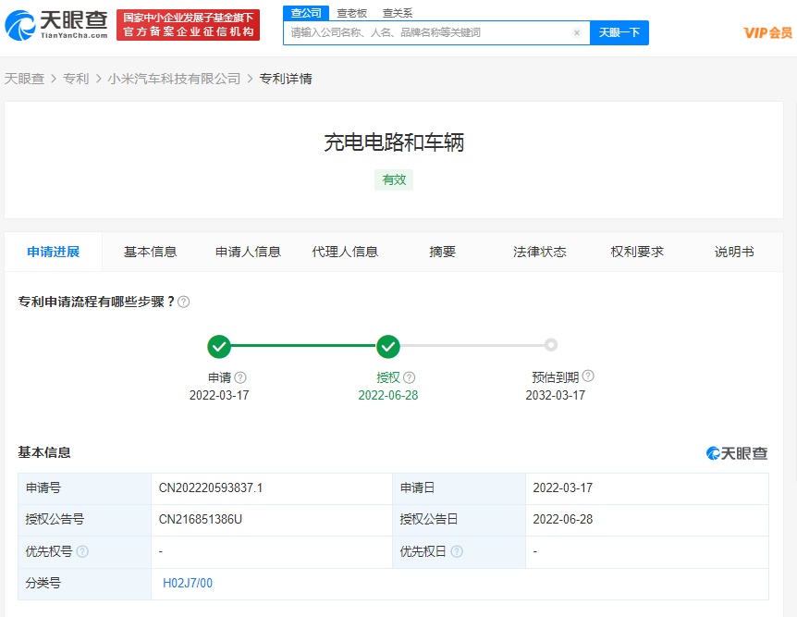This screenshot has width=797, height=617.
Task: Open the 专利 breadcrumb link
Action: tap(76, 79)
